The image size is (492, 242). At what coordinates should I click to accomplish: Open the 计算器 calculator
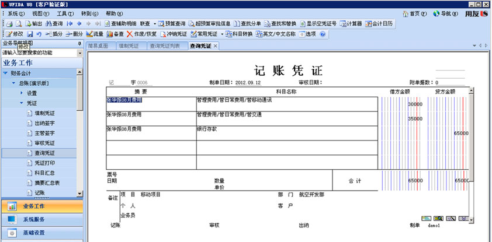coord(351,24)
